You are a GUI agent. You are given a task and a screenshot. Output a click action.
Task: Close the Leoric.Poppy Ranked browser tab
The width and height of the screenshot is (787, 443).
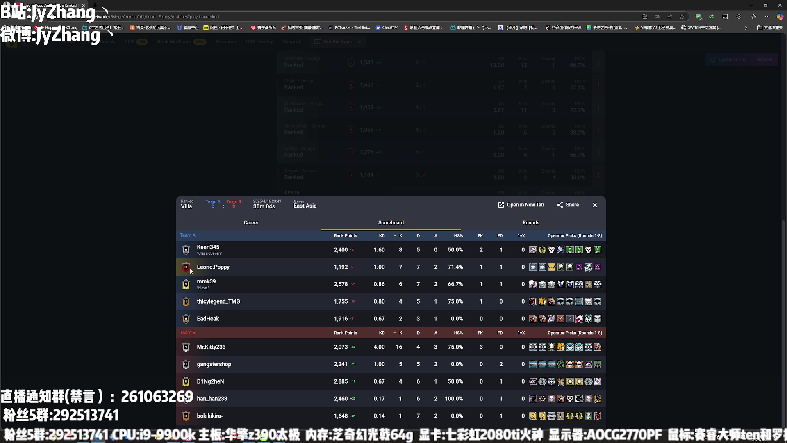[83, 5]
